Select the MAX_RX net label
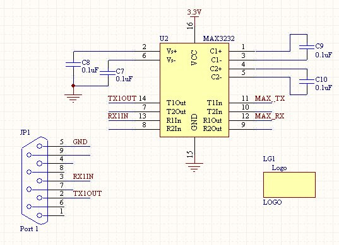The height and width of the screenshot is (245, 339). click(270, 116)
